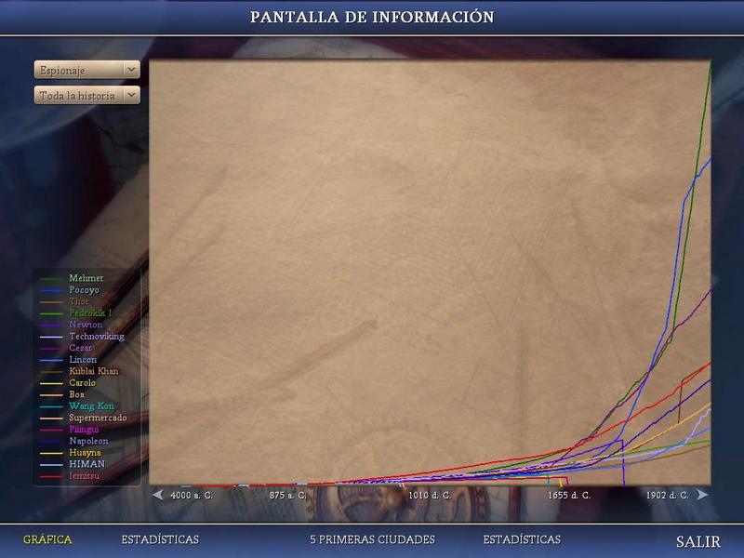
Task: Open the Espionaje graph type dropdown
Action: pos(86,70)
